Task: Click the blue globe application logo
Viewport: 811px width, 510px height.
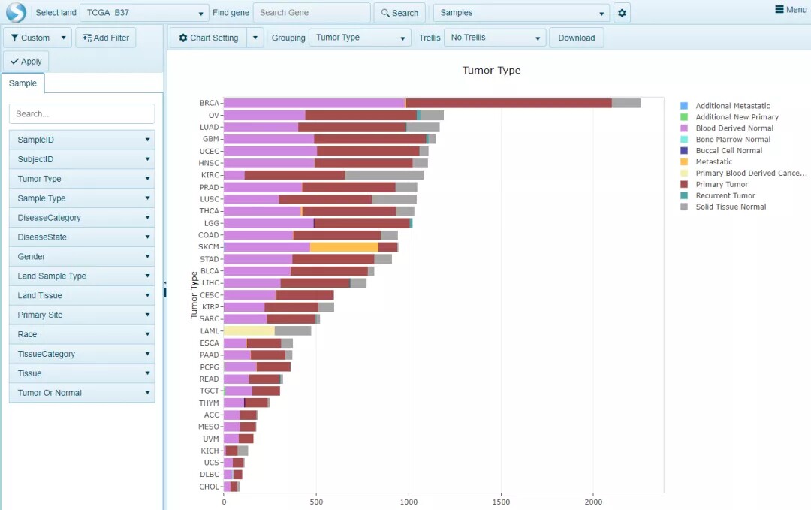Action: click(x=16, y=13)
